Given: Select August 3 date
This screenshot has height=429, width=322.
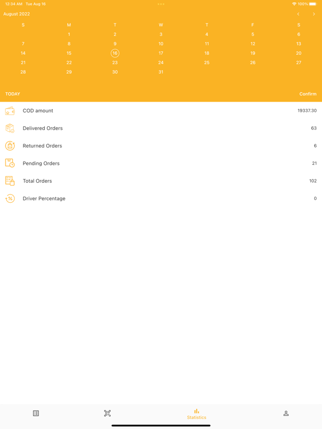Looking at the screenshot, I should (x=161, y=34).
